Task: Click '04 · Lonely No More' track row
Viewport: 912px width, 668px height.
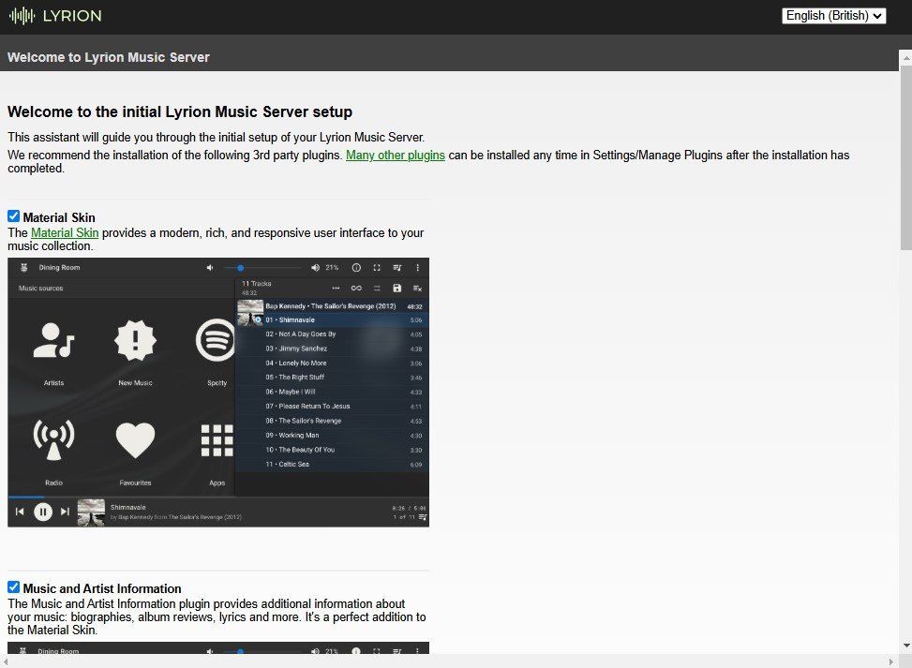Action: click(332, 364)
